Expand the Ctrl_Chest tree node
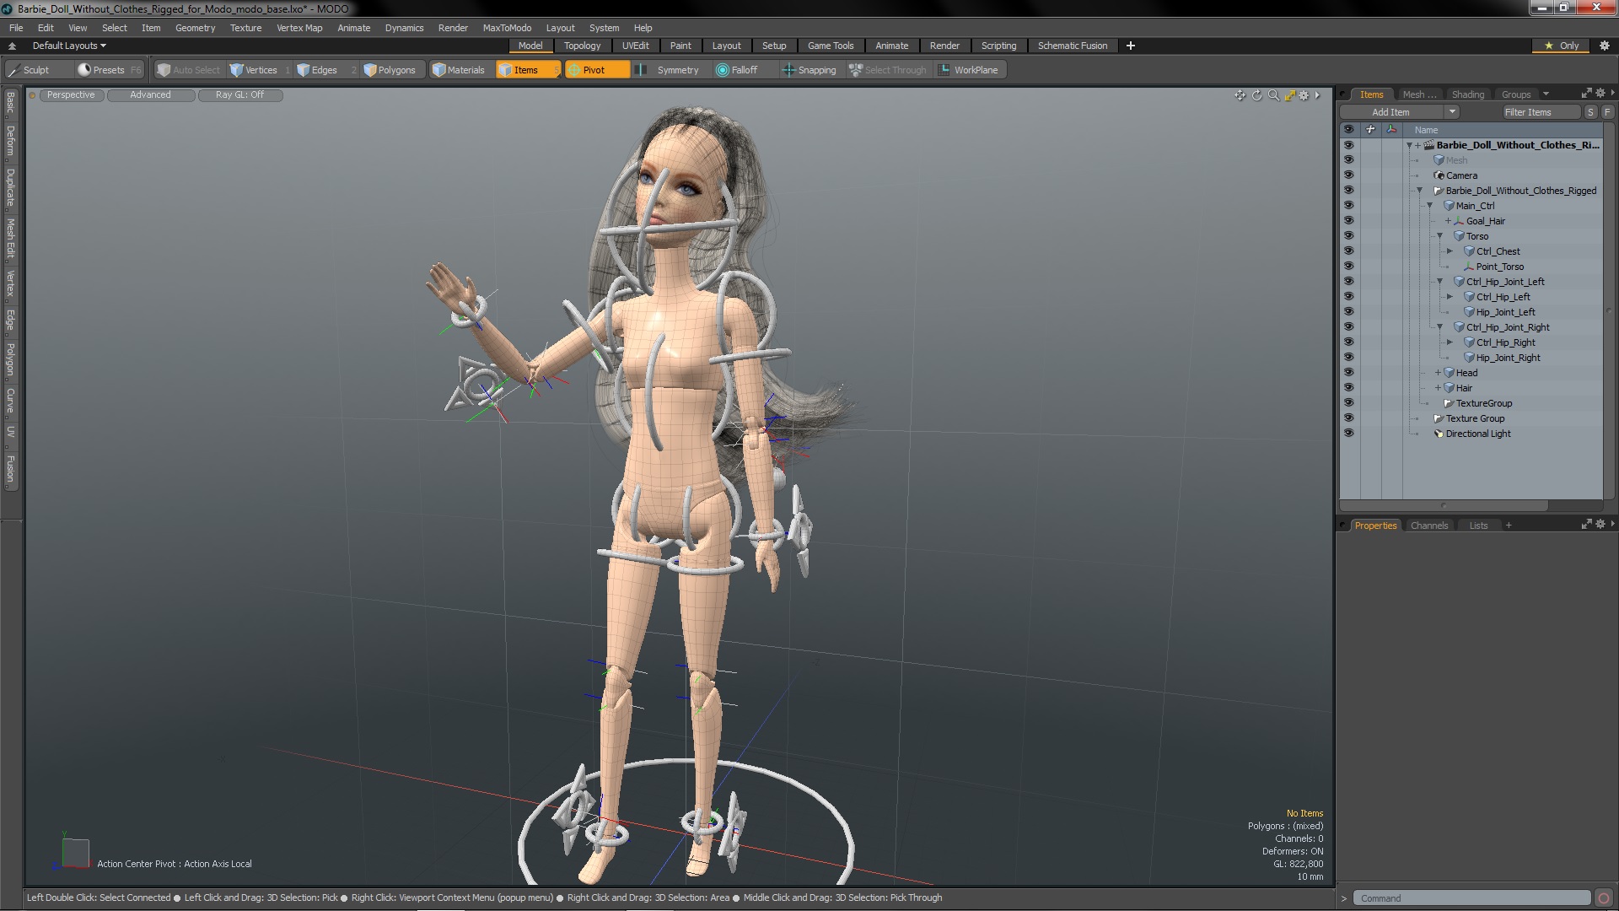 click(x=1450, y=251)
